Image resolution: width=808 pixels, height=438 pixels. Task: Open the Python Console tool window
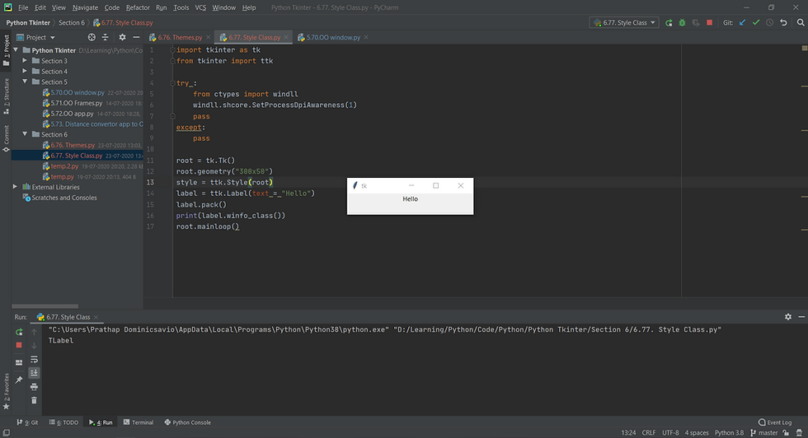[x=188, y=422]
